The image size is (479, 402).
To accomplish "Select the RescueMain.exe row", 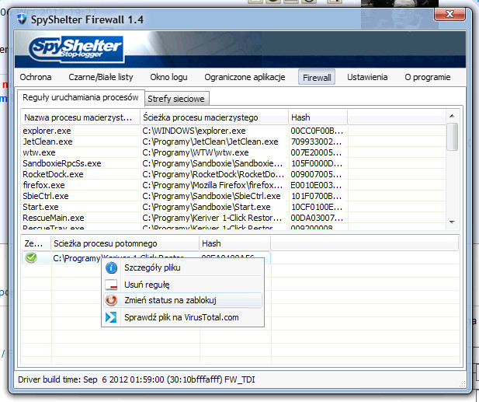I will [x=234, y=218].
